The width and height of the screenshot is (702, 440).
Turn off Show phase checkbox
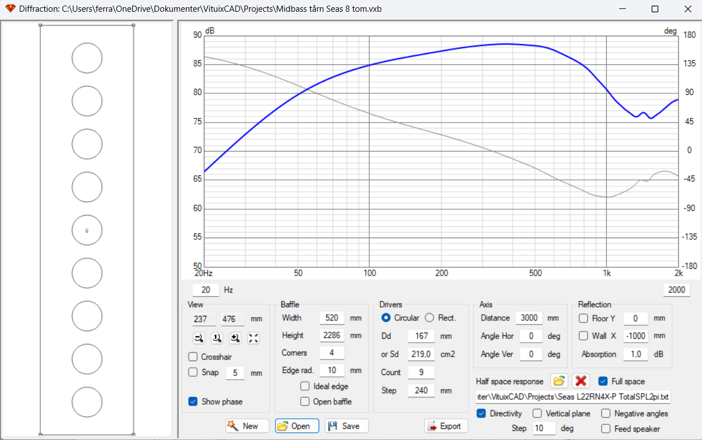tap(193, 401)
